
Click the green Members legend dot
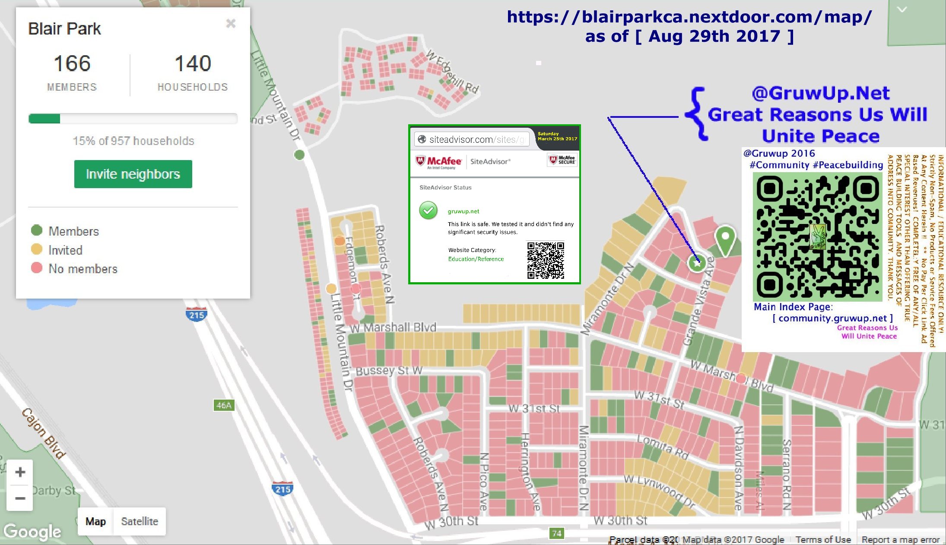(37, 230)
